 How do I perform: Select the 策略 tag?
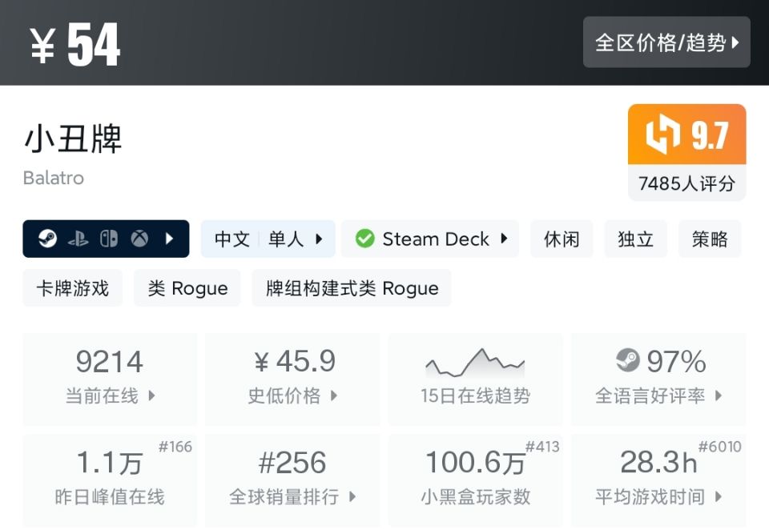[709, 239]
